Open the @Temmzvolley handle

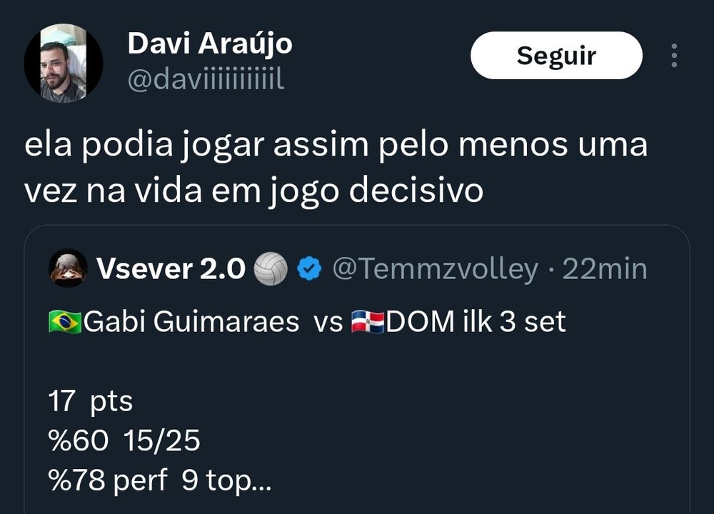pyautogui.click(x=436, y=268)
